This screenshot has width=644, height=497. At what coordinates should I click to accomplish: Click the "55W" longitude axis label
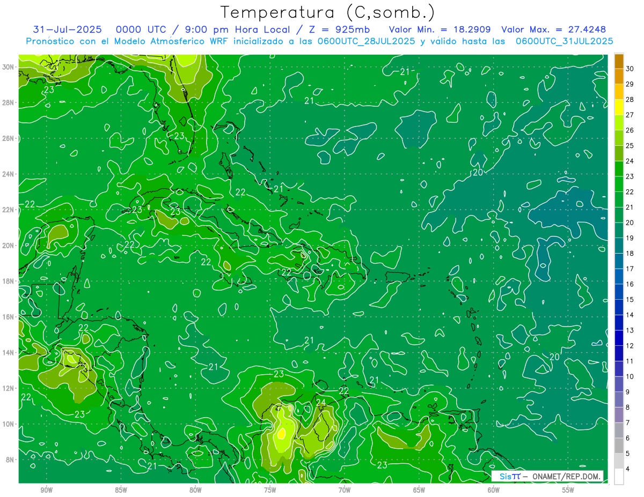tap(568, 490)
